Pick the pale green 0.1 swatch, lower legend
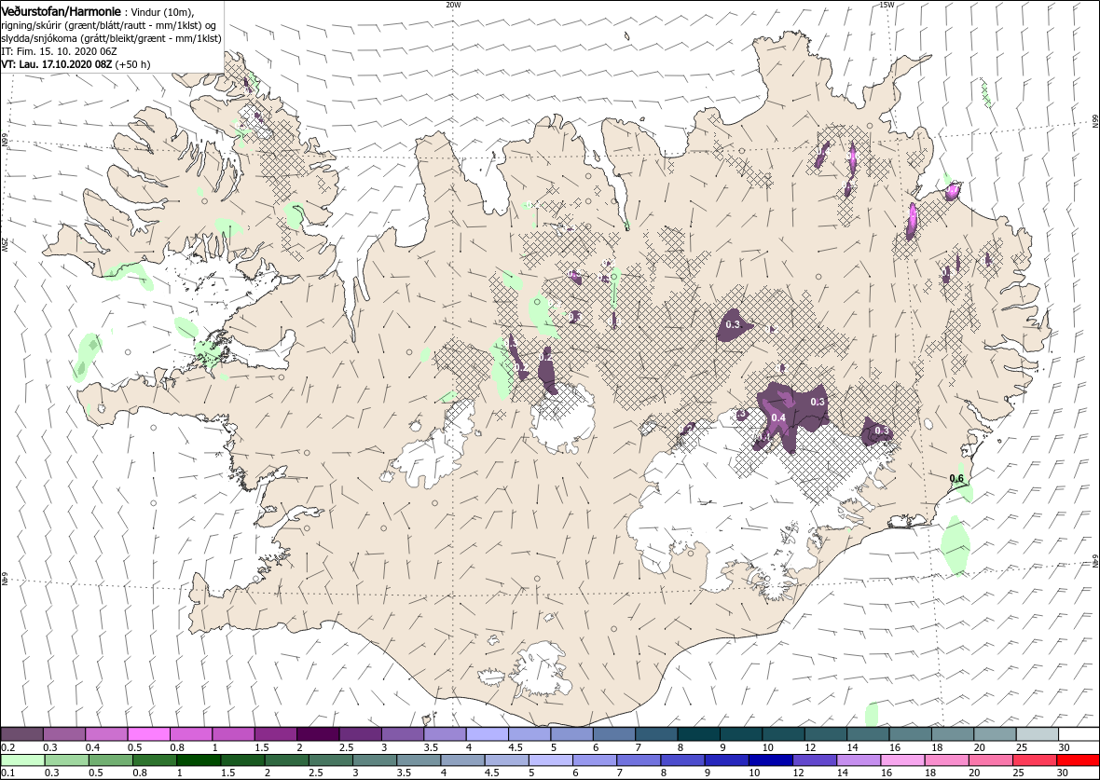 click(x=23, y=760)
